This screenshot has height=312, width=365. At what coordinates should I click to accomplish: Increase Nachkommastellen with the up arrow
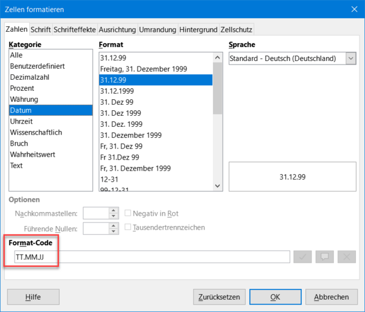[x=113, y=210]
